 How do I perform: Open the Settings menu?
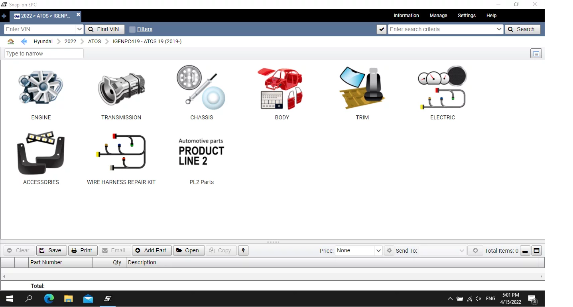(x=467, y=16)
